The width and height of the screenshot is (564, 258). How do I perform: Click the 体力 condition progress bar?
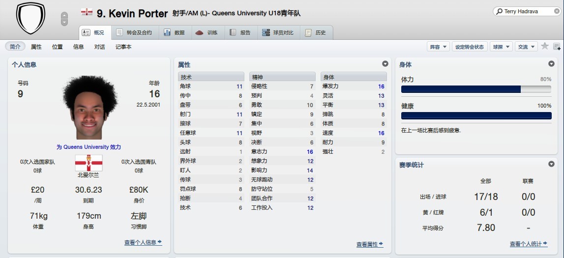(x=476, y=89)
